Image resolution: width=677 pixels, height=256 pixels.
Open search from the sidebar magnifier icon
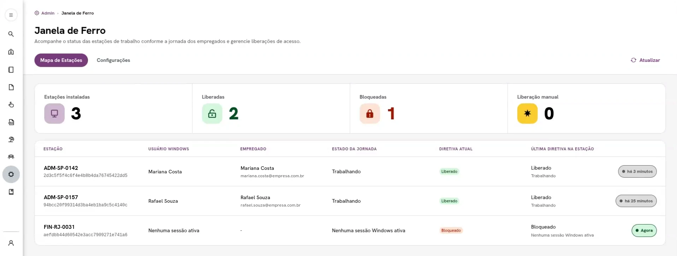point(11,34)
